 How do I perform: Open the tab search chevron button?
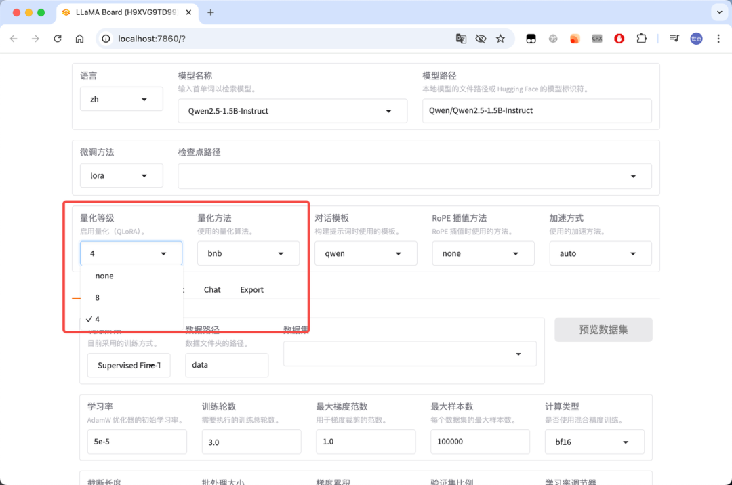point(719,13)
